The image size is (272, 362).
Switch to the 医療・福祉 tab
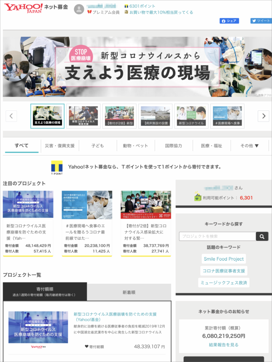click(211, 146)
